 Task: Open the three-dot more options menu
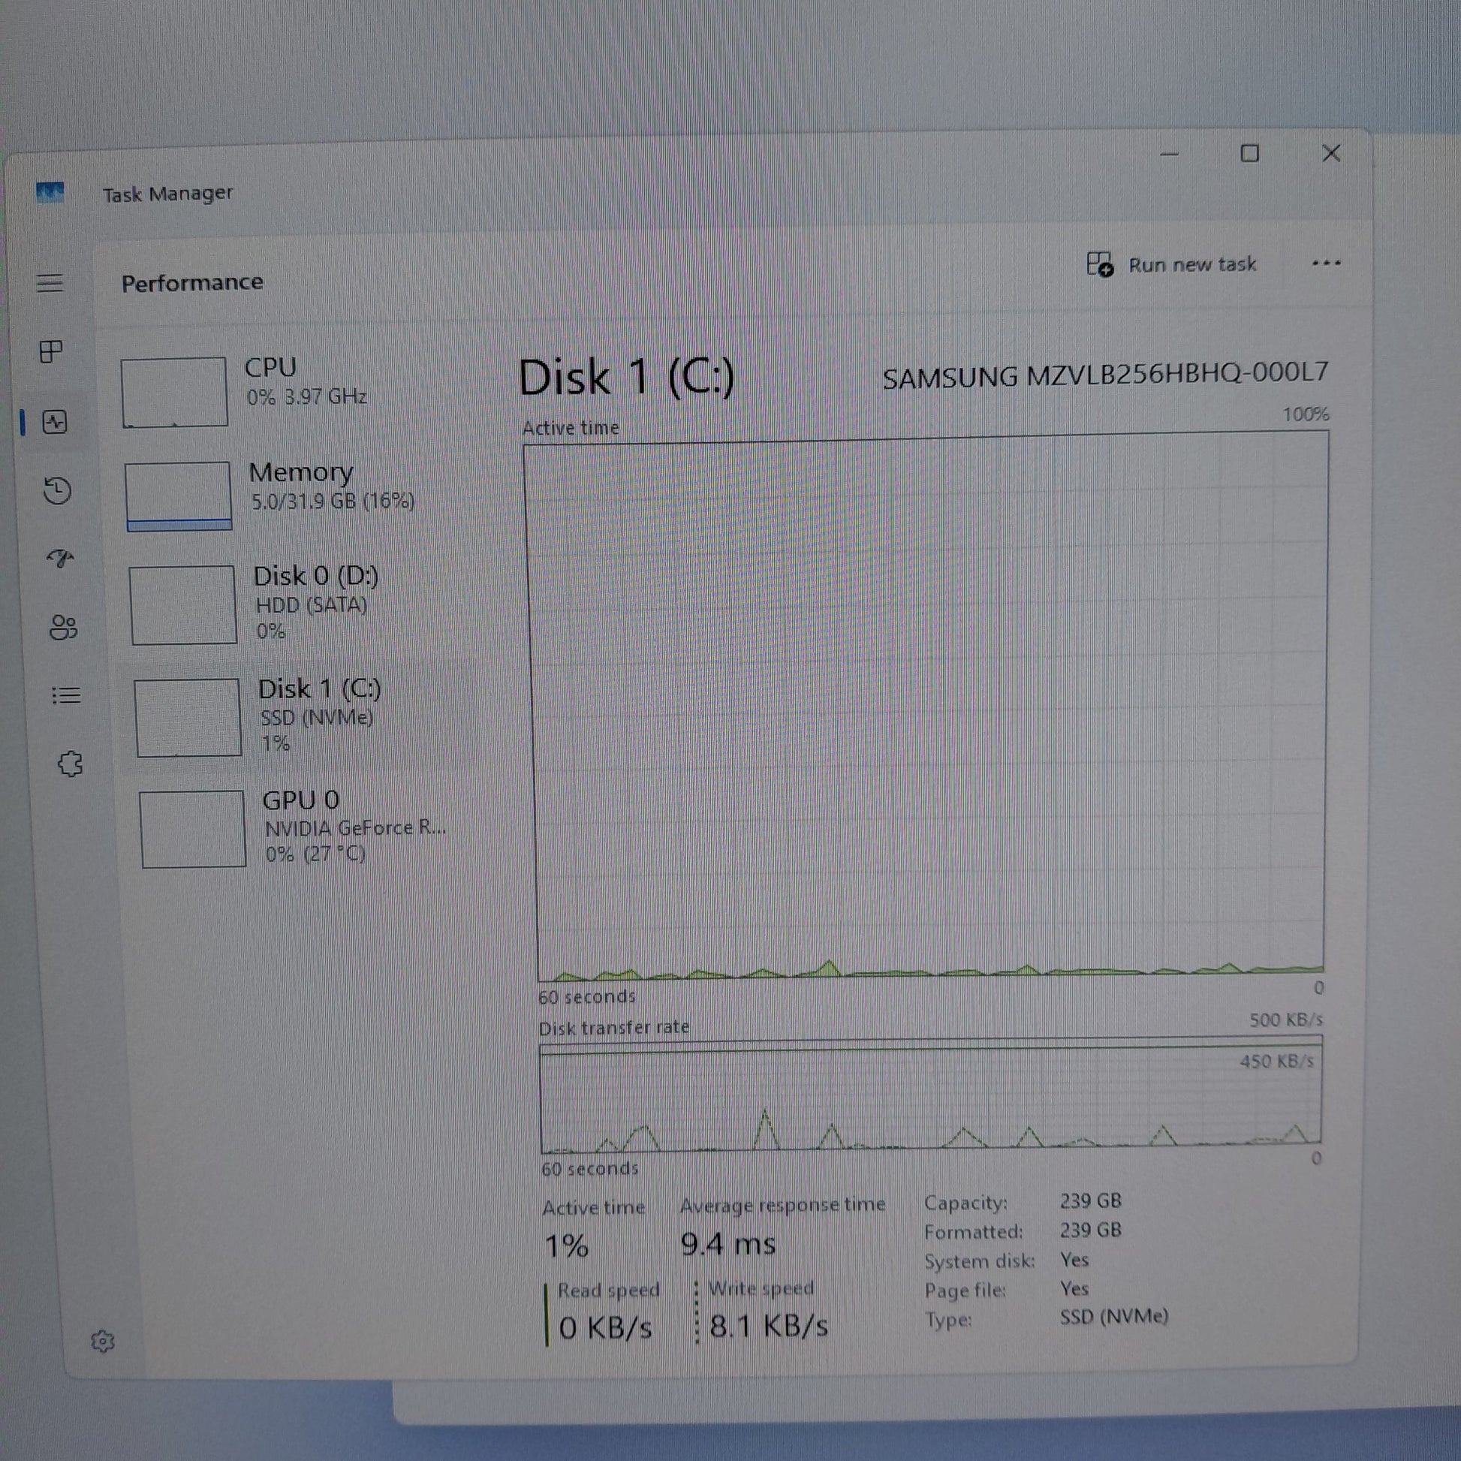coord(1326,264)
